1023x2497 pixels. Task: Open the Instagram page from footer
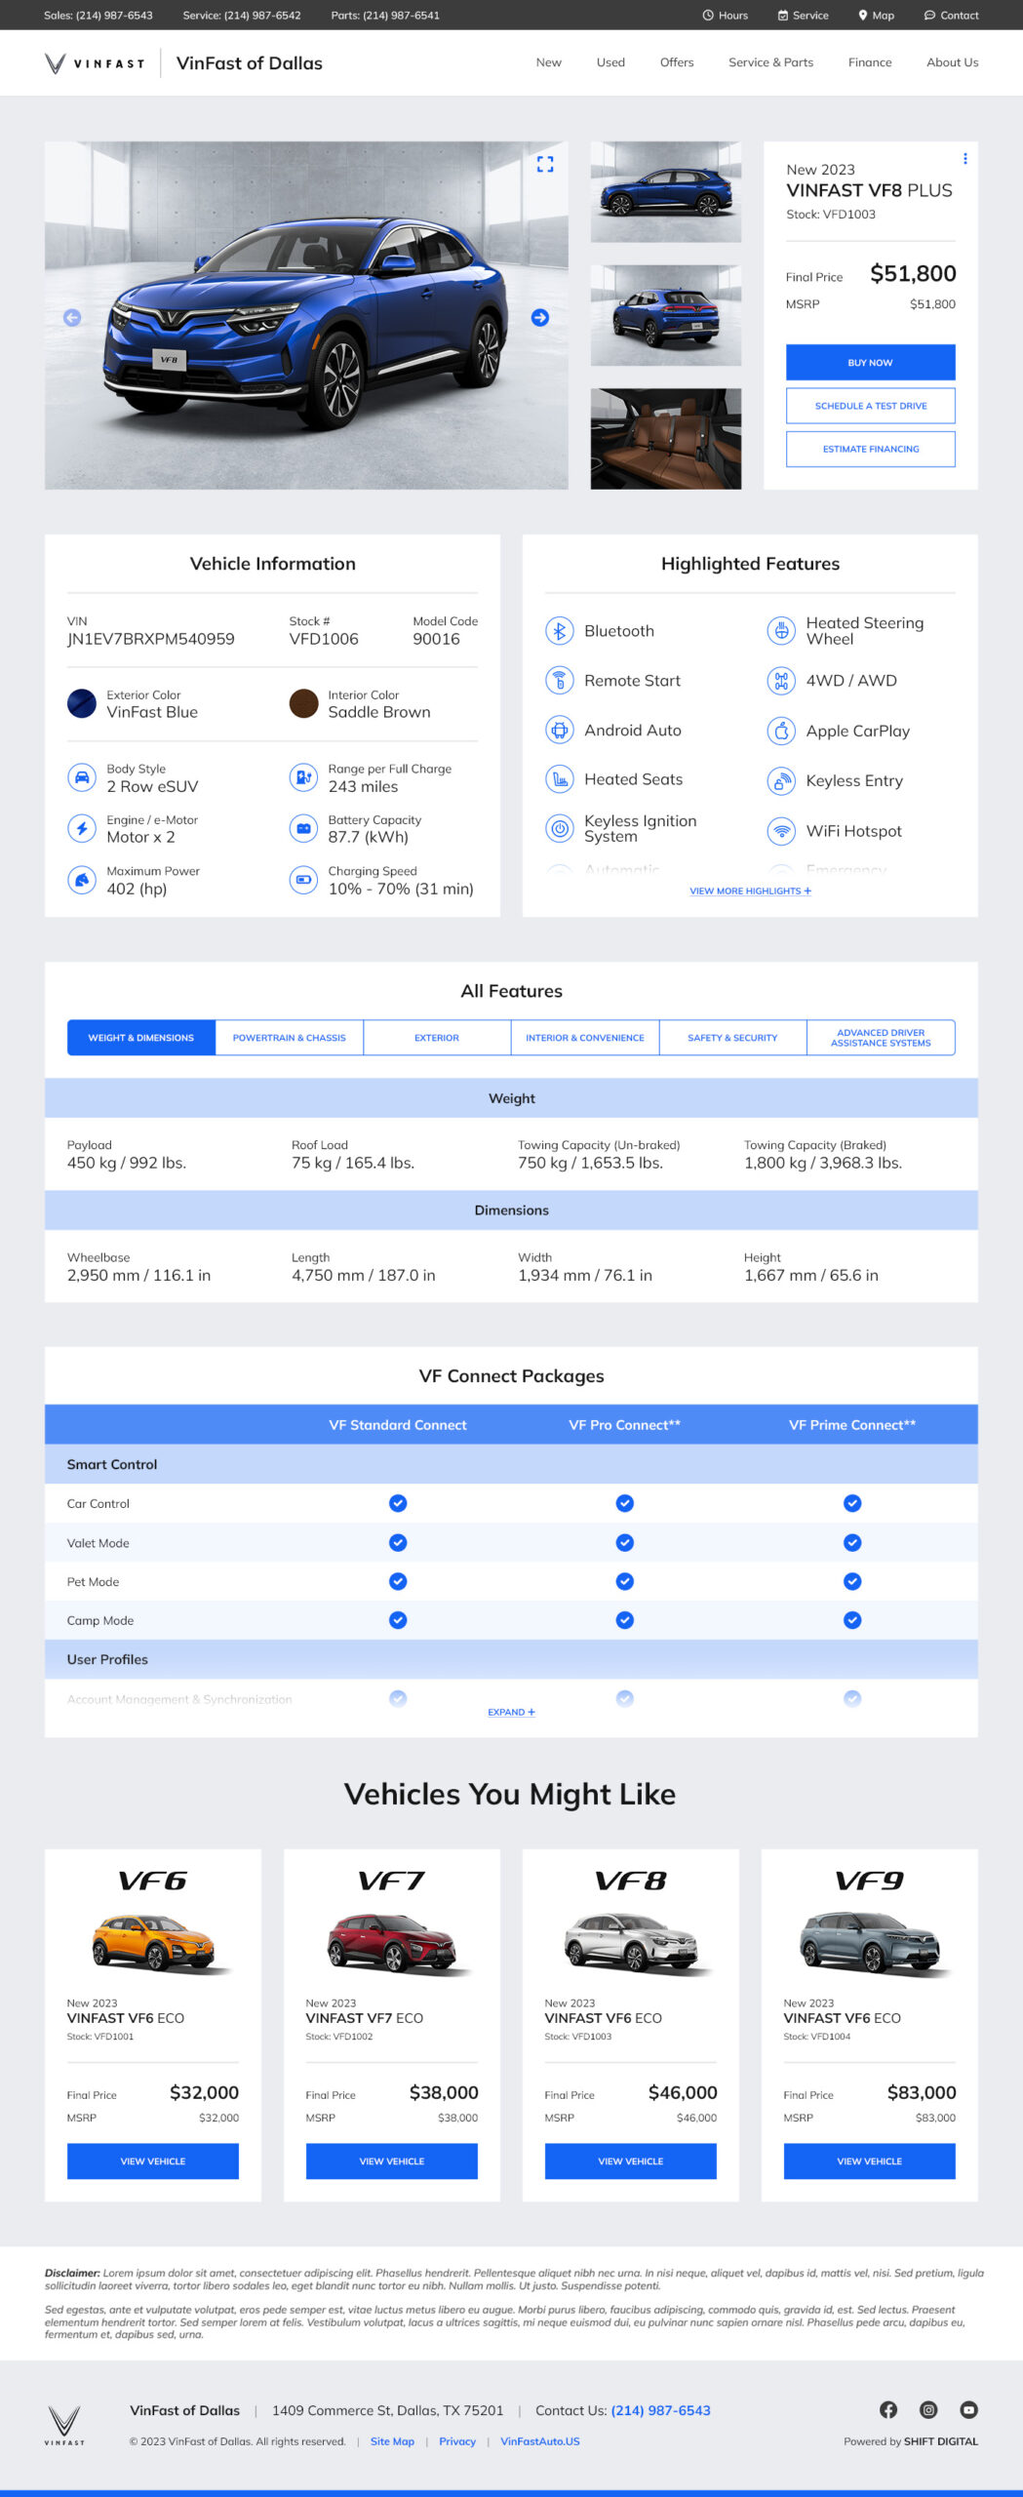click(x=928, y=2410)
